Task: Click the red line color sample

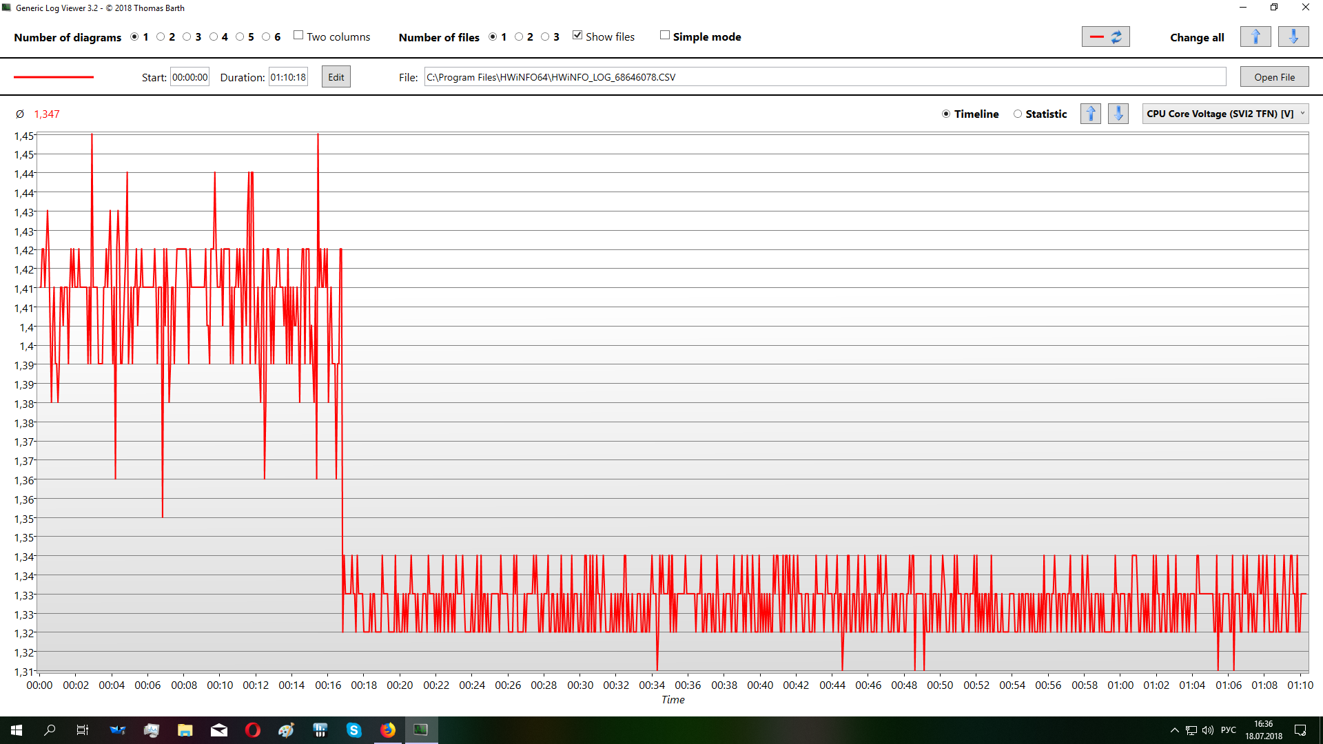Action: point(54,77)
